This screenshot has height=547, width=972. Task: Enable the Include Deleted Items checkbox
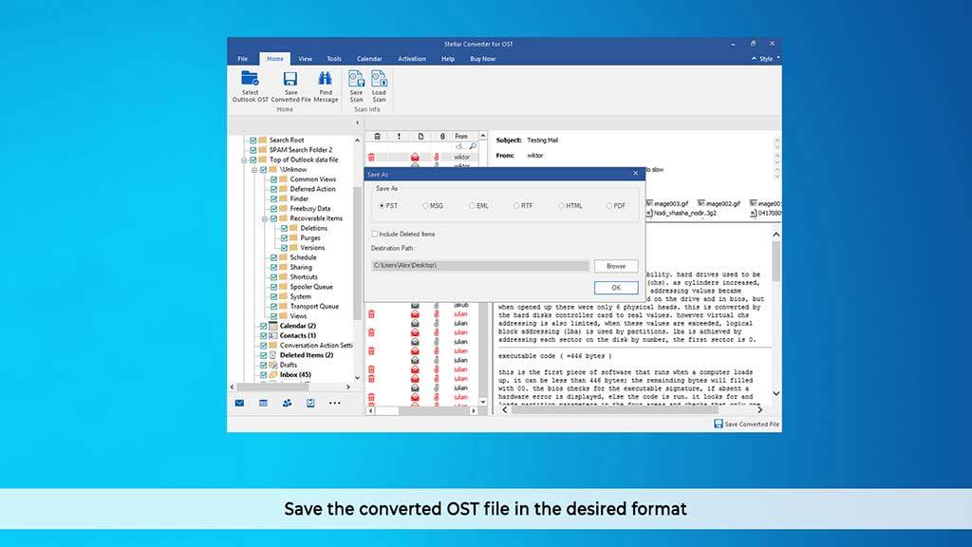pyautogui.click(x=375, y=234)
